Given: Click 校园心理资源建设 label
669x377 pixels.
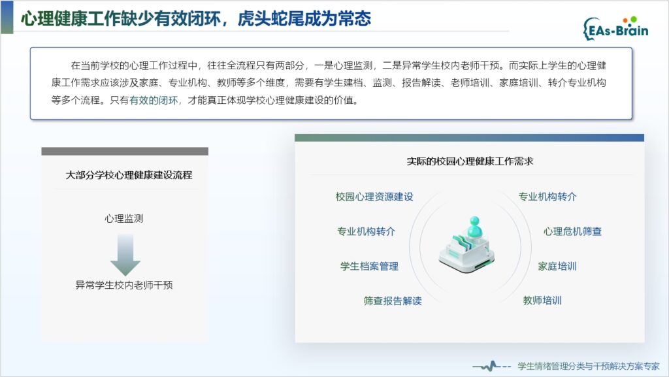Looking at the screenshot, I should click(x=374, y=197).
